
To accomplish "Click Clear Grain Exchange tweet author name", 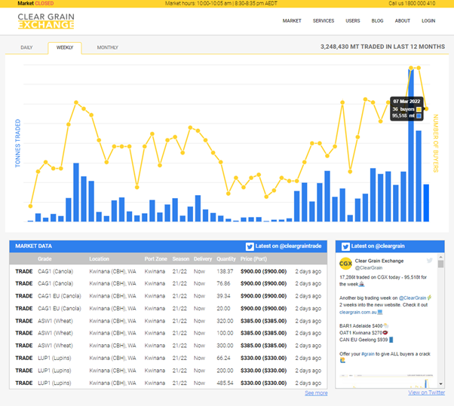I will [x=379, y=261].
